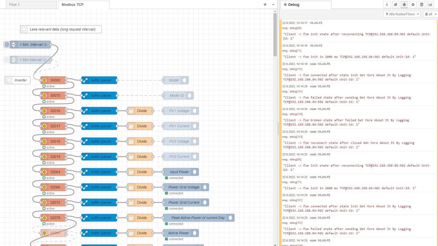
Task: Select the buffer parser after node 30000
Action: tap(99, 80)
